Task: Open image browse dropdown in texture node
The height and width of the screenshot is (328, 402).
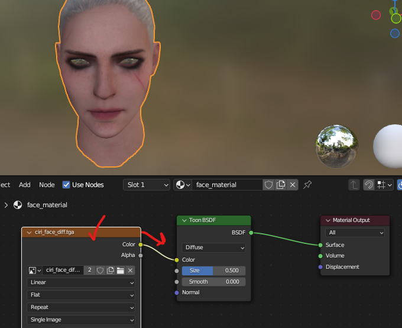Action: (x=35, y=270)
